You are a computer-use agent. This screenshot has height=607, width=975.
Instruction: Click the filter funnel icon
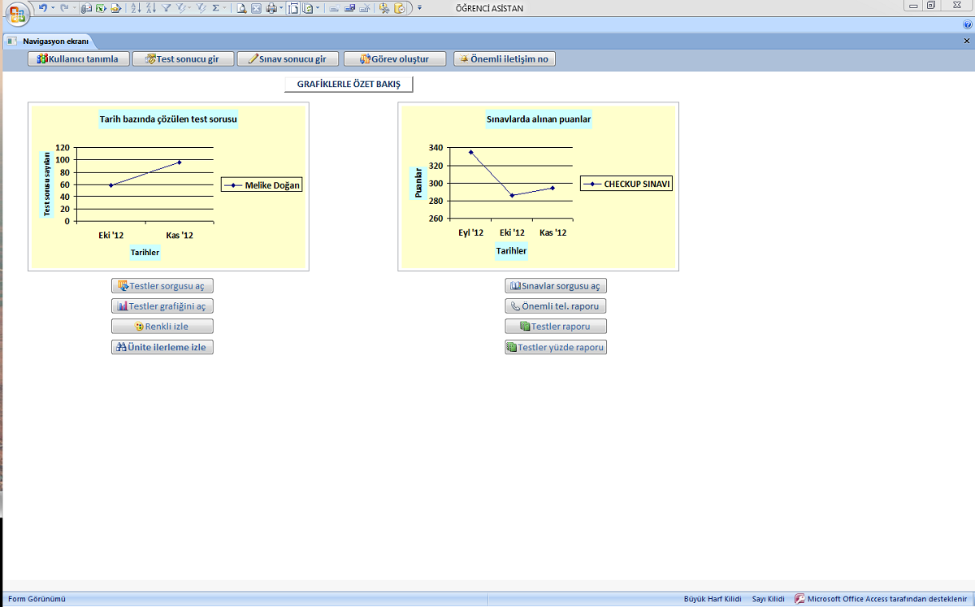(166, 8)
